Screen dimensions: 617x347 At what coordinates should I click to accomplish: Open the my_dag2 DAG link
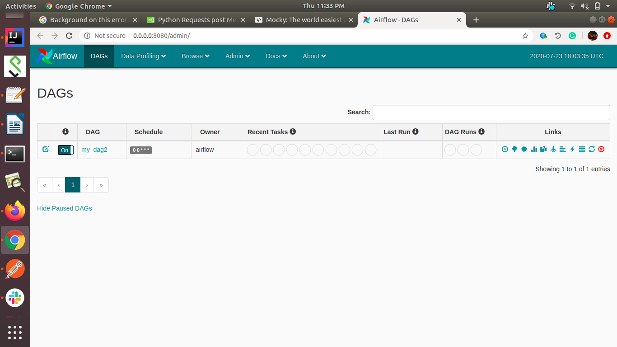click(94, 150)
